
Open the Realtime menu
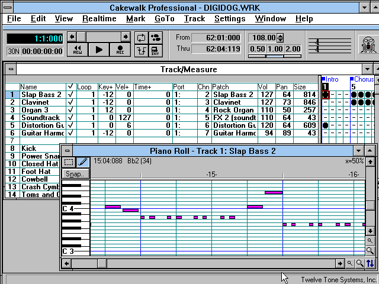click(x=99, y=18)
